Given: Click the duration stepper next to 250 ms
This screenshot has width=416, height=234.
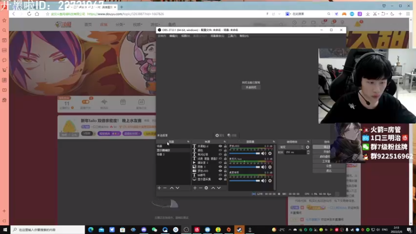Looking at the screenshot, I should [308, 152].
